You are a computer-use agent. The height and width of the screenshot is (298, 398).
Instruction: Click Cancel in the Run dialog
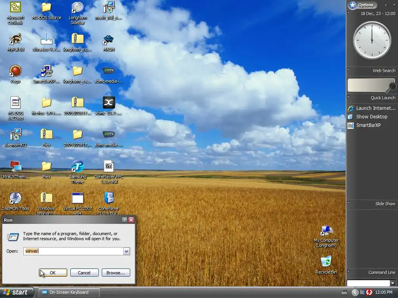[x=84, y=273]
